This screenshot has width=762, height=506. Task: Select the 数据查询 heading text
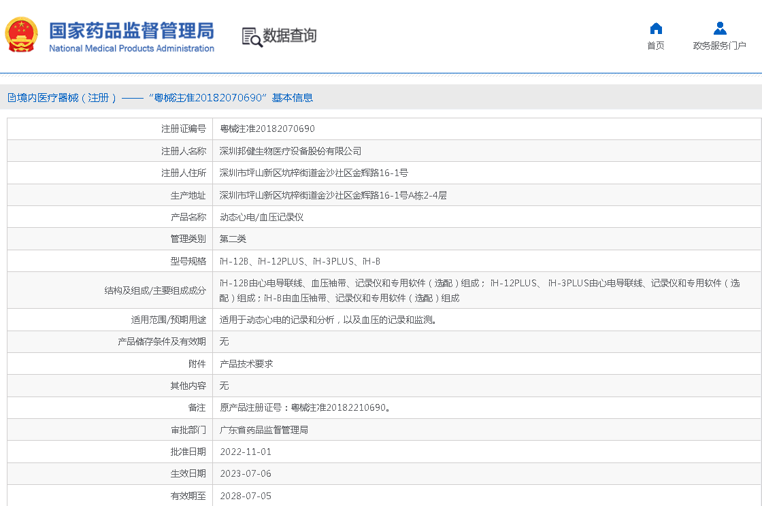[x=290, y=36]
